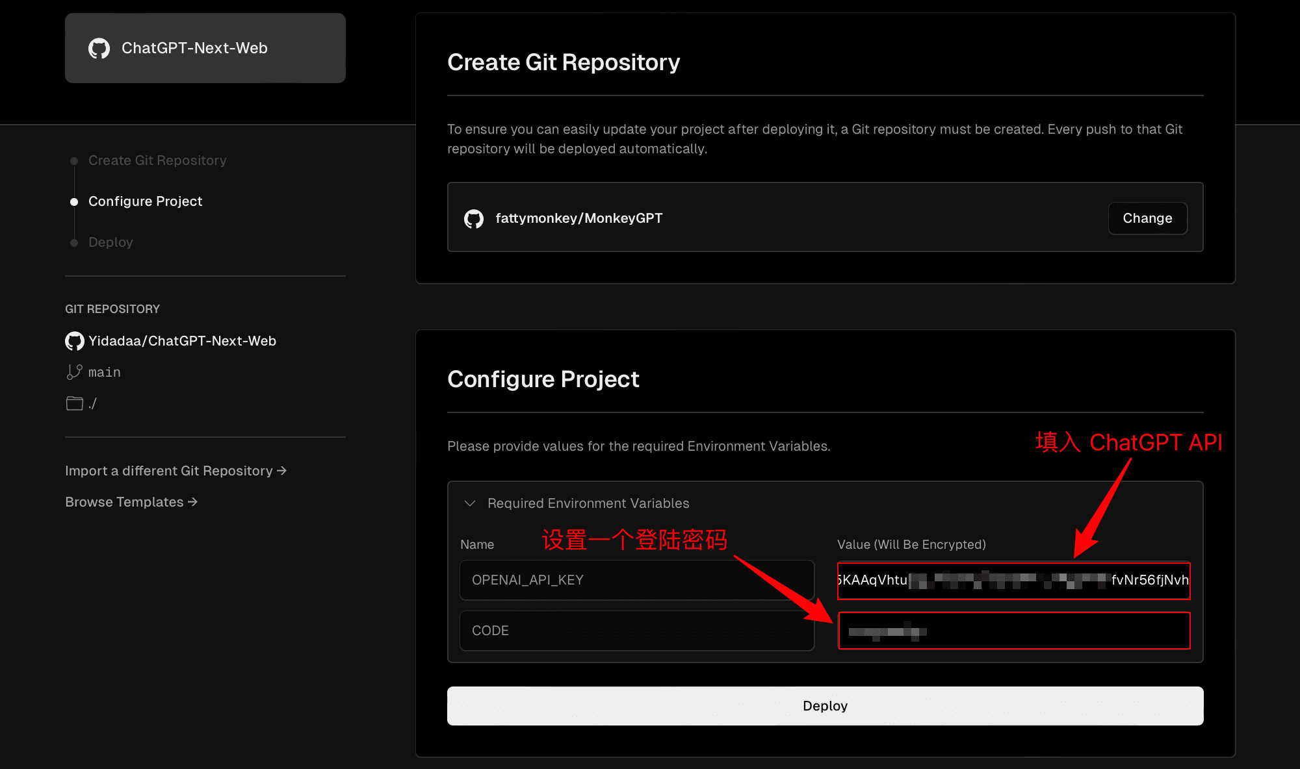Click the Name column label
The image size is (1300, 769).
477,544
